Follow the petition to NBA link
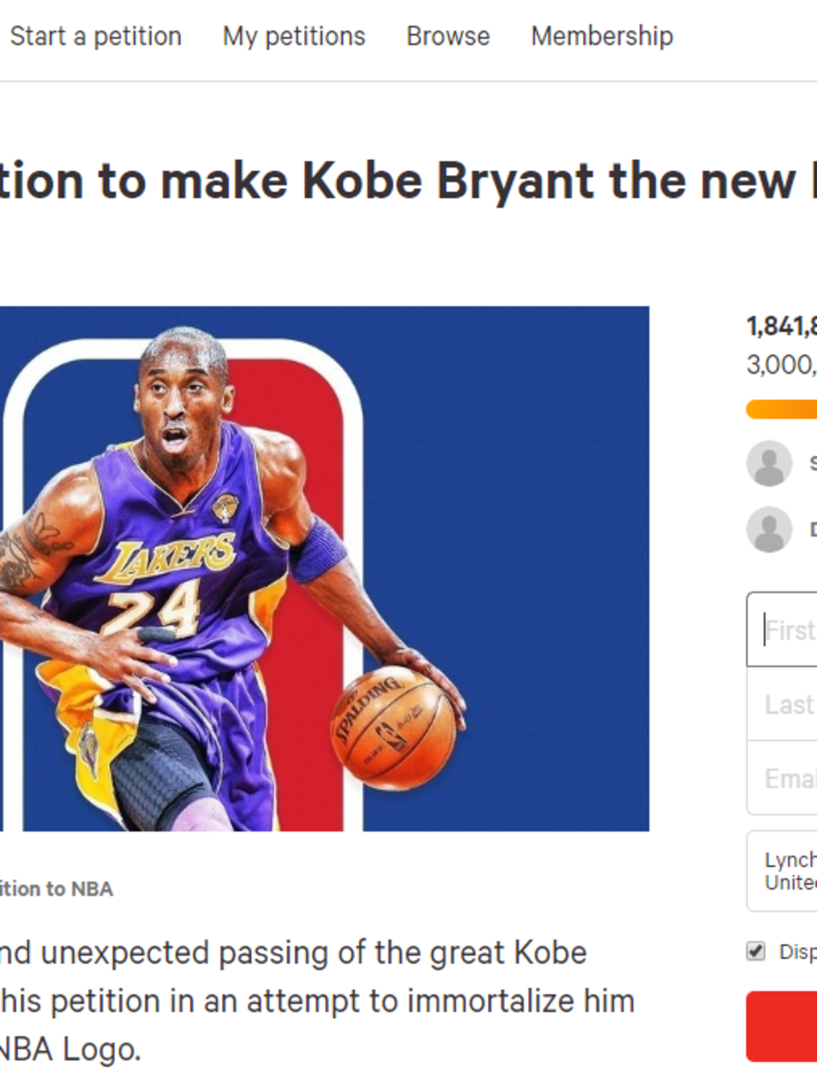The height and width of the screenshot is (1091, 817). pos(56,889)
